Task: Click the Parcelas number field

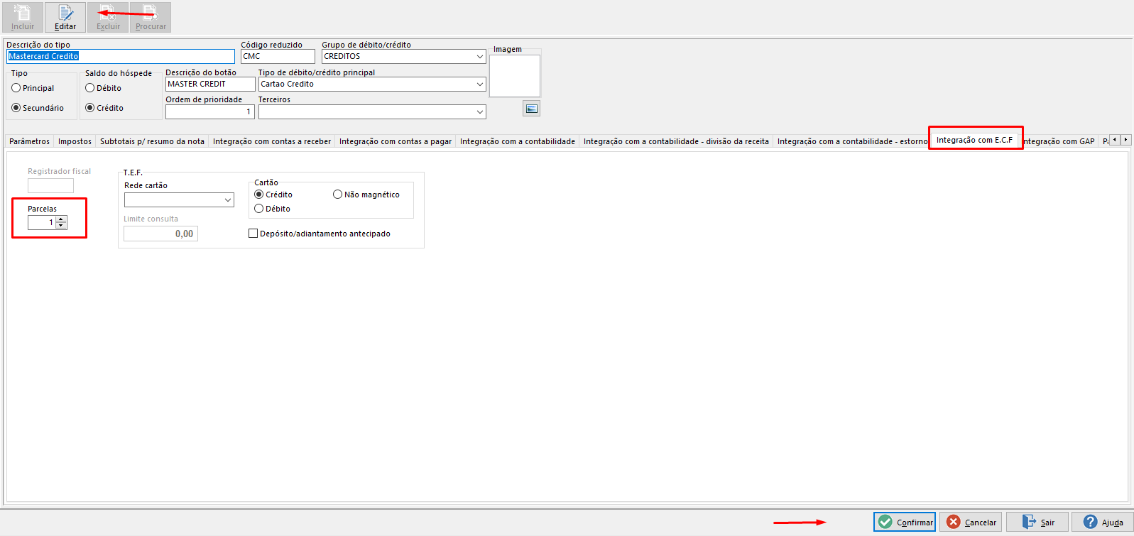Action: (x=42, y=222)
